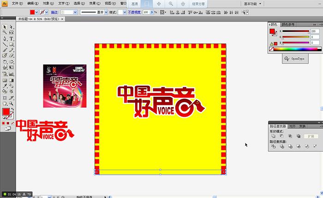Click the Minus Back pathfinder icon
The image size is (323, 198).
(x=315, y=146)
